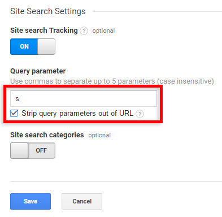Screen dimensions: 222x217
Task: Click the Site search categories label
Action: [x=47, y=135]
